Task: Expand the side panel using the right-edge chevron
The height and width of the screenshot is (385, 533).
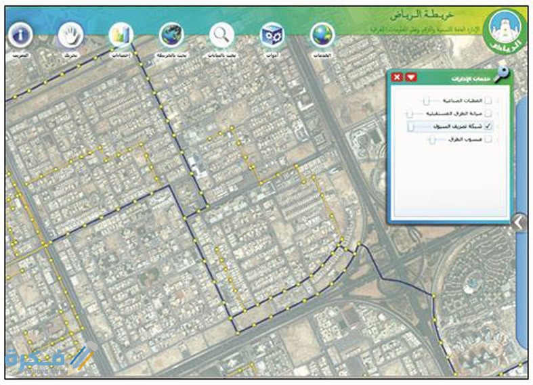Action: (x=519, y=223)
